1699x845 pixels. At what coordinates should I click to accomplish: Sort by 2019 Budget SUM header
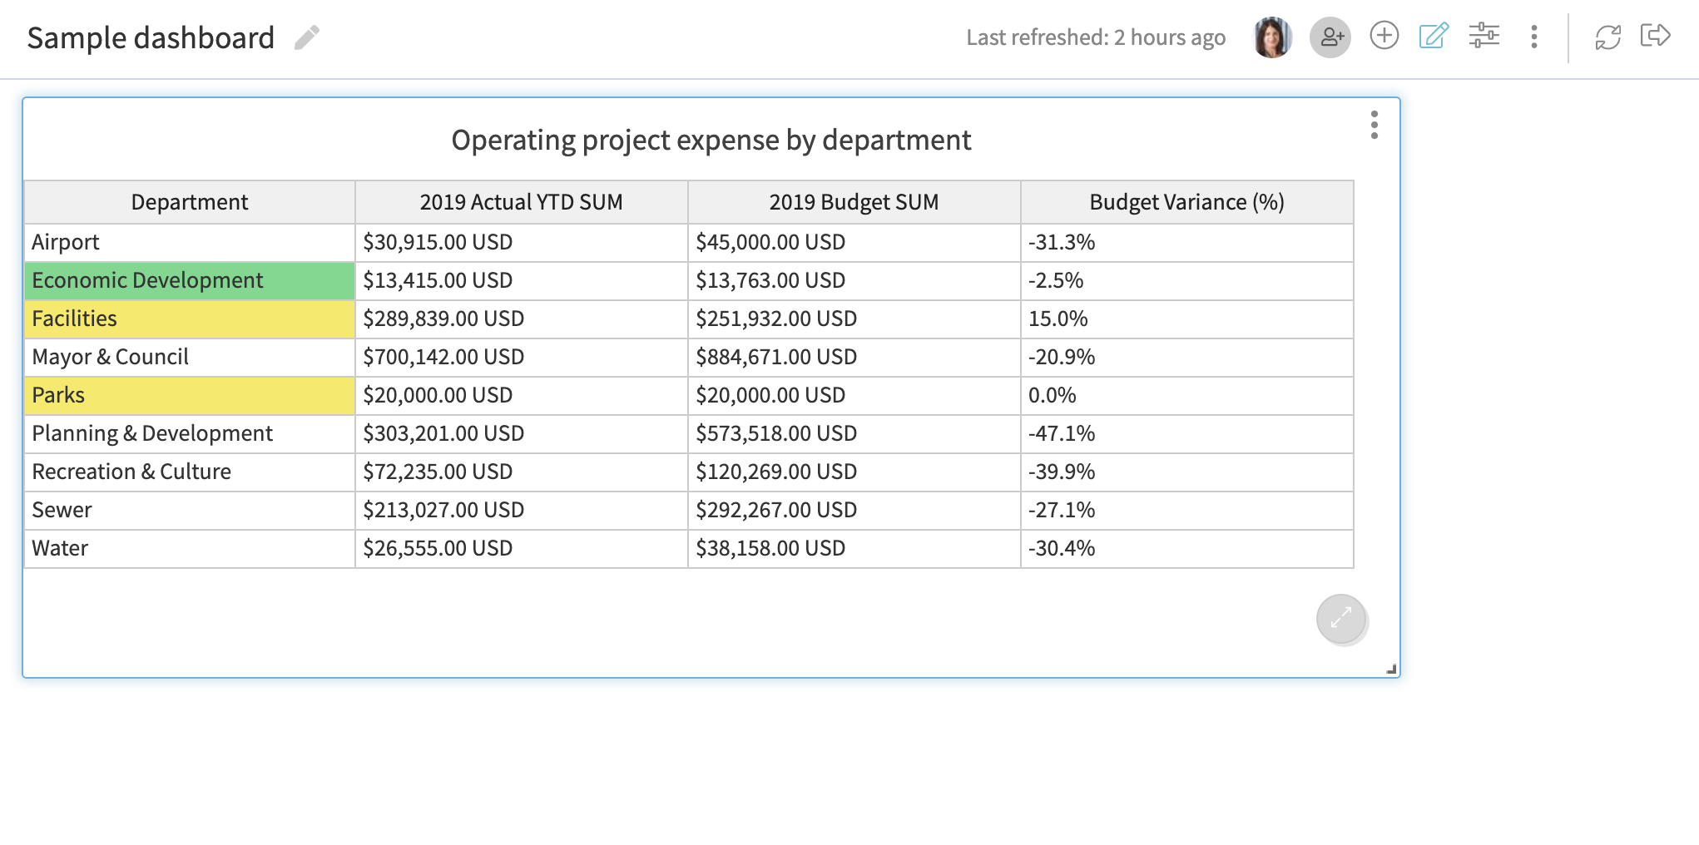click(x=854, y=202)
